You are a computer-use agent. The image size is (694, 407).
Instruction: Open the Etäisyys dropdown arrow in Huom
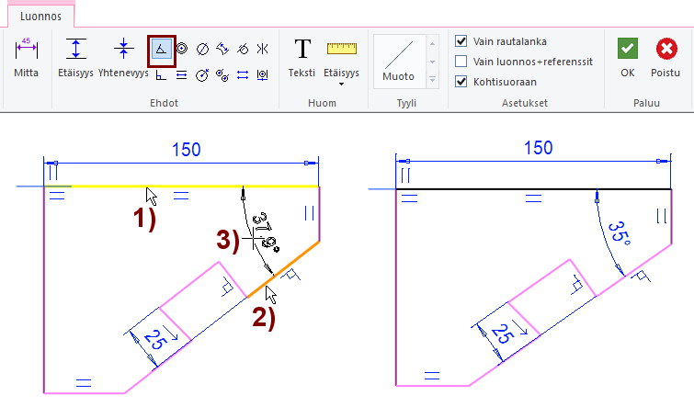pos(341,84)
